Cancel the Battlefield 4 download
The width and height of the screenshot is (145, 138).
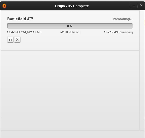click(x=17, y=39)
